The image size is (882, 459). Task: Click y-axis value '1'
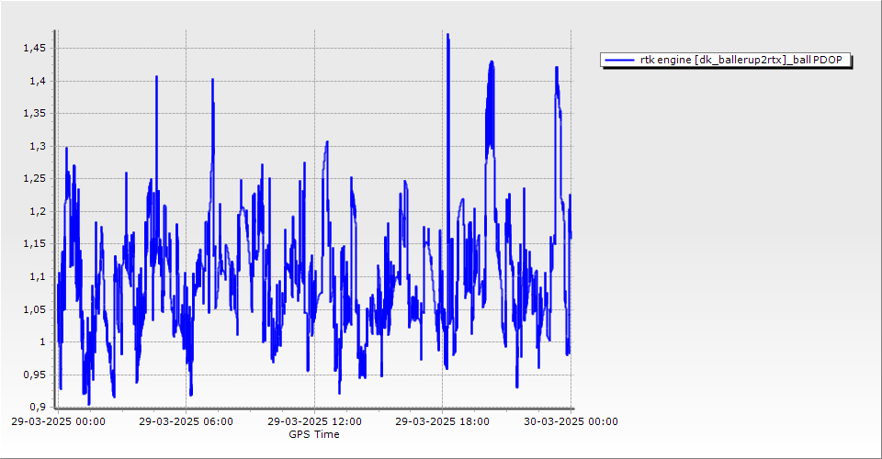43,342
